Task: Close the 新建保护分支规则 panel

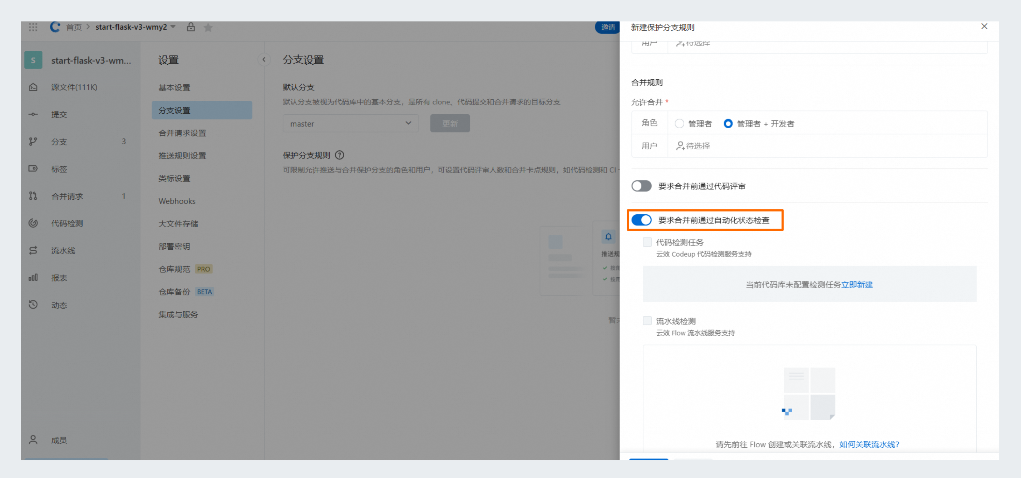Action: click(984, 26)
